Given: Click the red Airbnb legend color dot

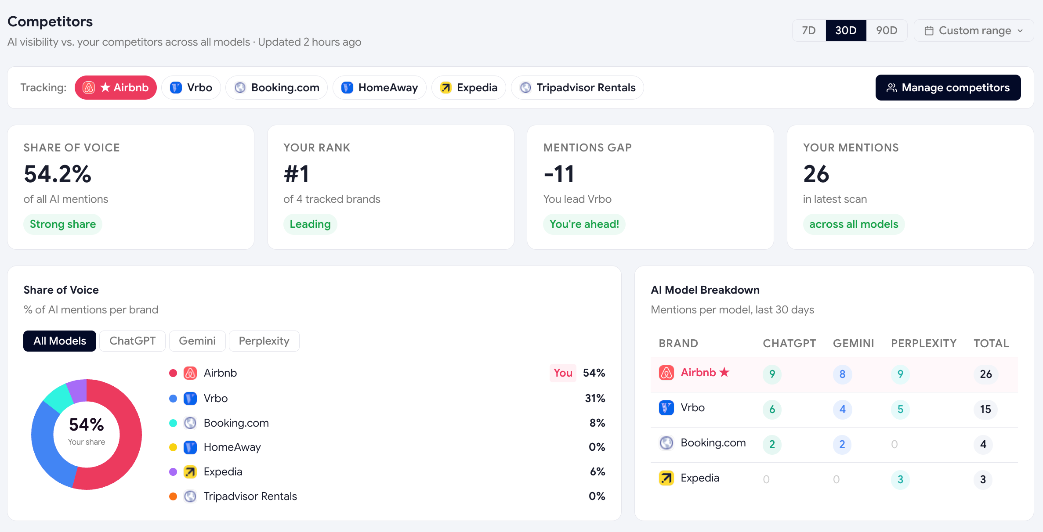Looking at the screenshot, I should [x=173, y=373].
